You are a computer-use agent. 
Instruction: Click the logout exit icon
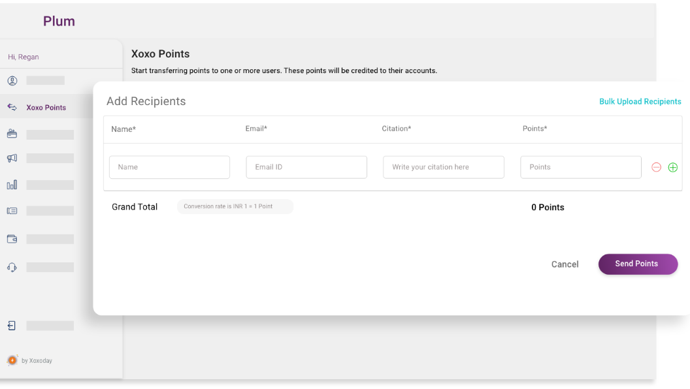12,325
